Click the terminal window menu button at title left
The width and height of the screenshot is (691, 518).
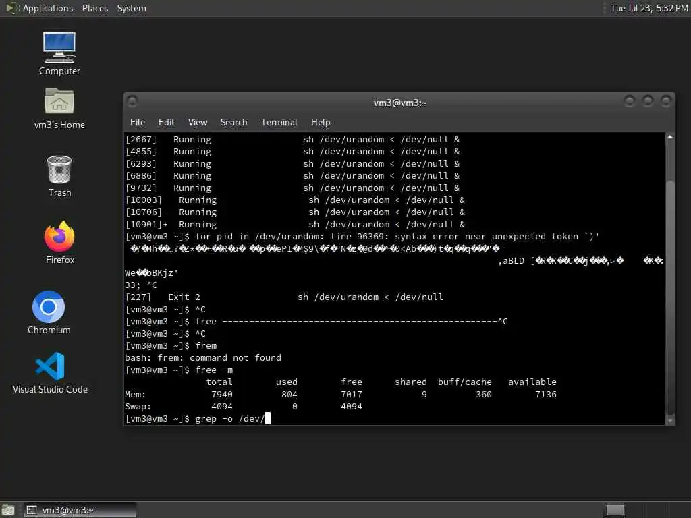(x=132, y=101)
